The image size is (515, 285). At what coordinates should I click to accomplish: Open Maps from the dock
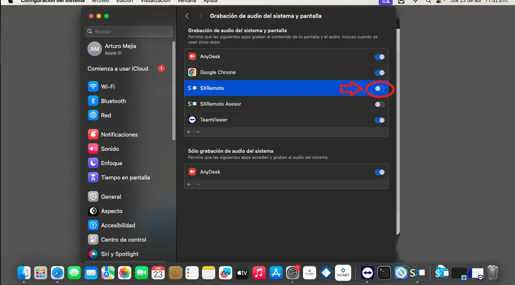coord(108,273)
